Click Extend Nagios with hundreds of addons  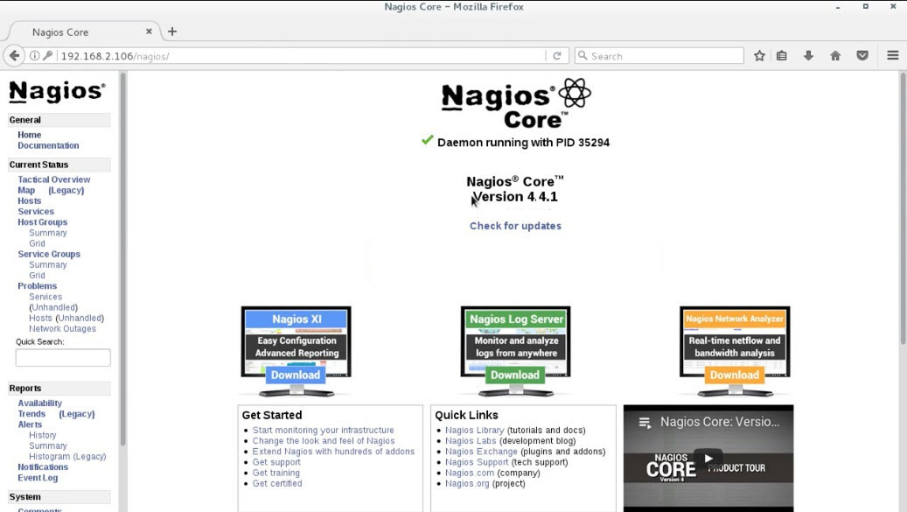[x=334, y=452]
